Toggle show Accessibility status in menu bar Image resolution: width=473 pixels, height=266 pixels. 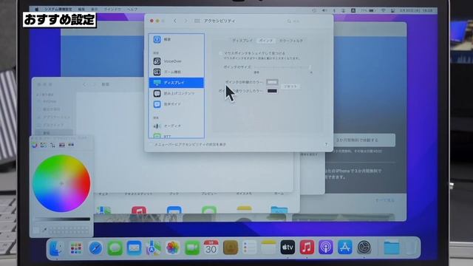[x=152, y=145]
